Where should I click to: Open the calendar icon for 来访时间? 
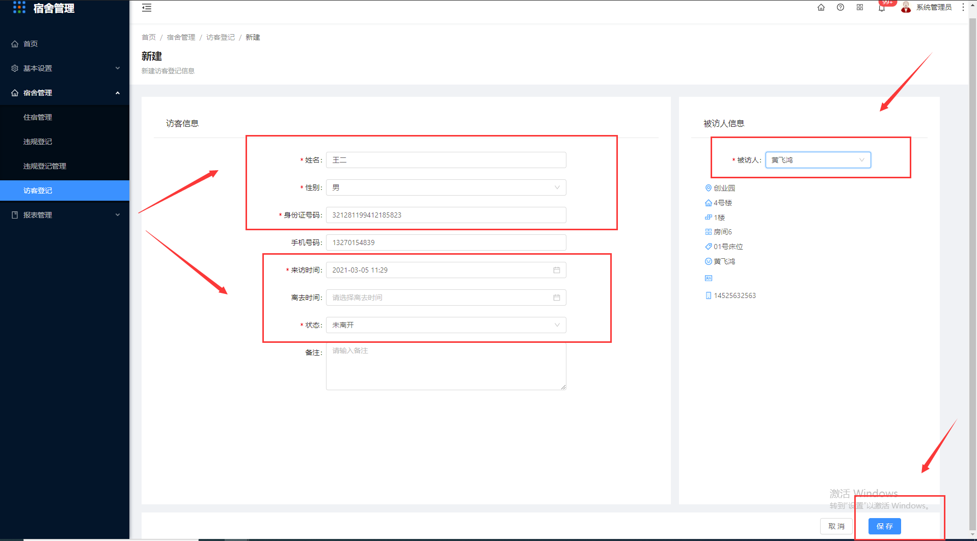[557, 270]
